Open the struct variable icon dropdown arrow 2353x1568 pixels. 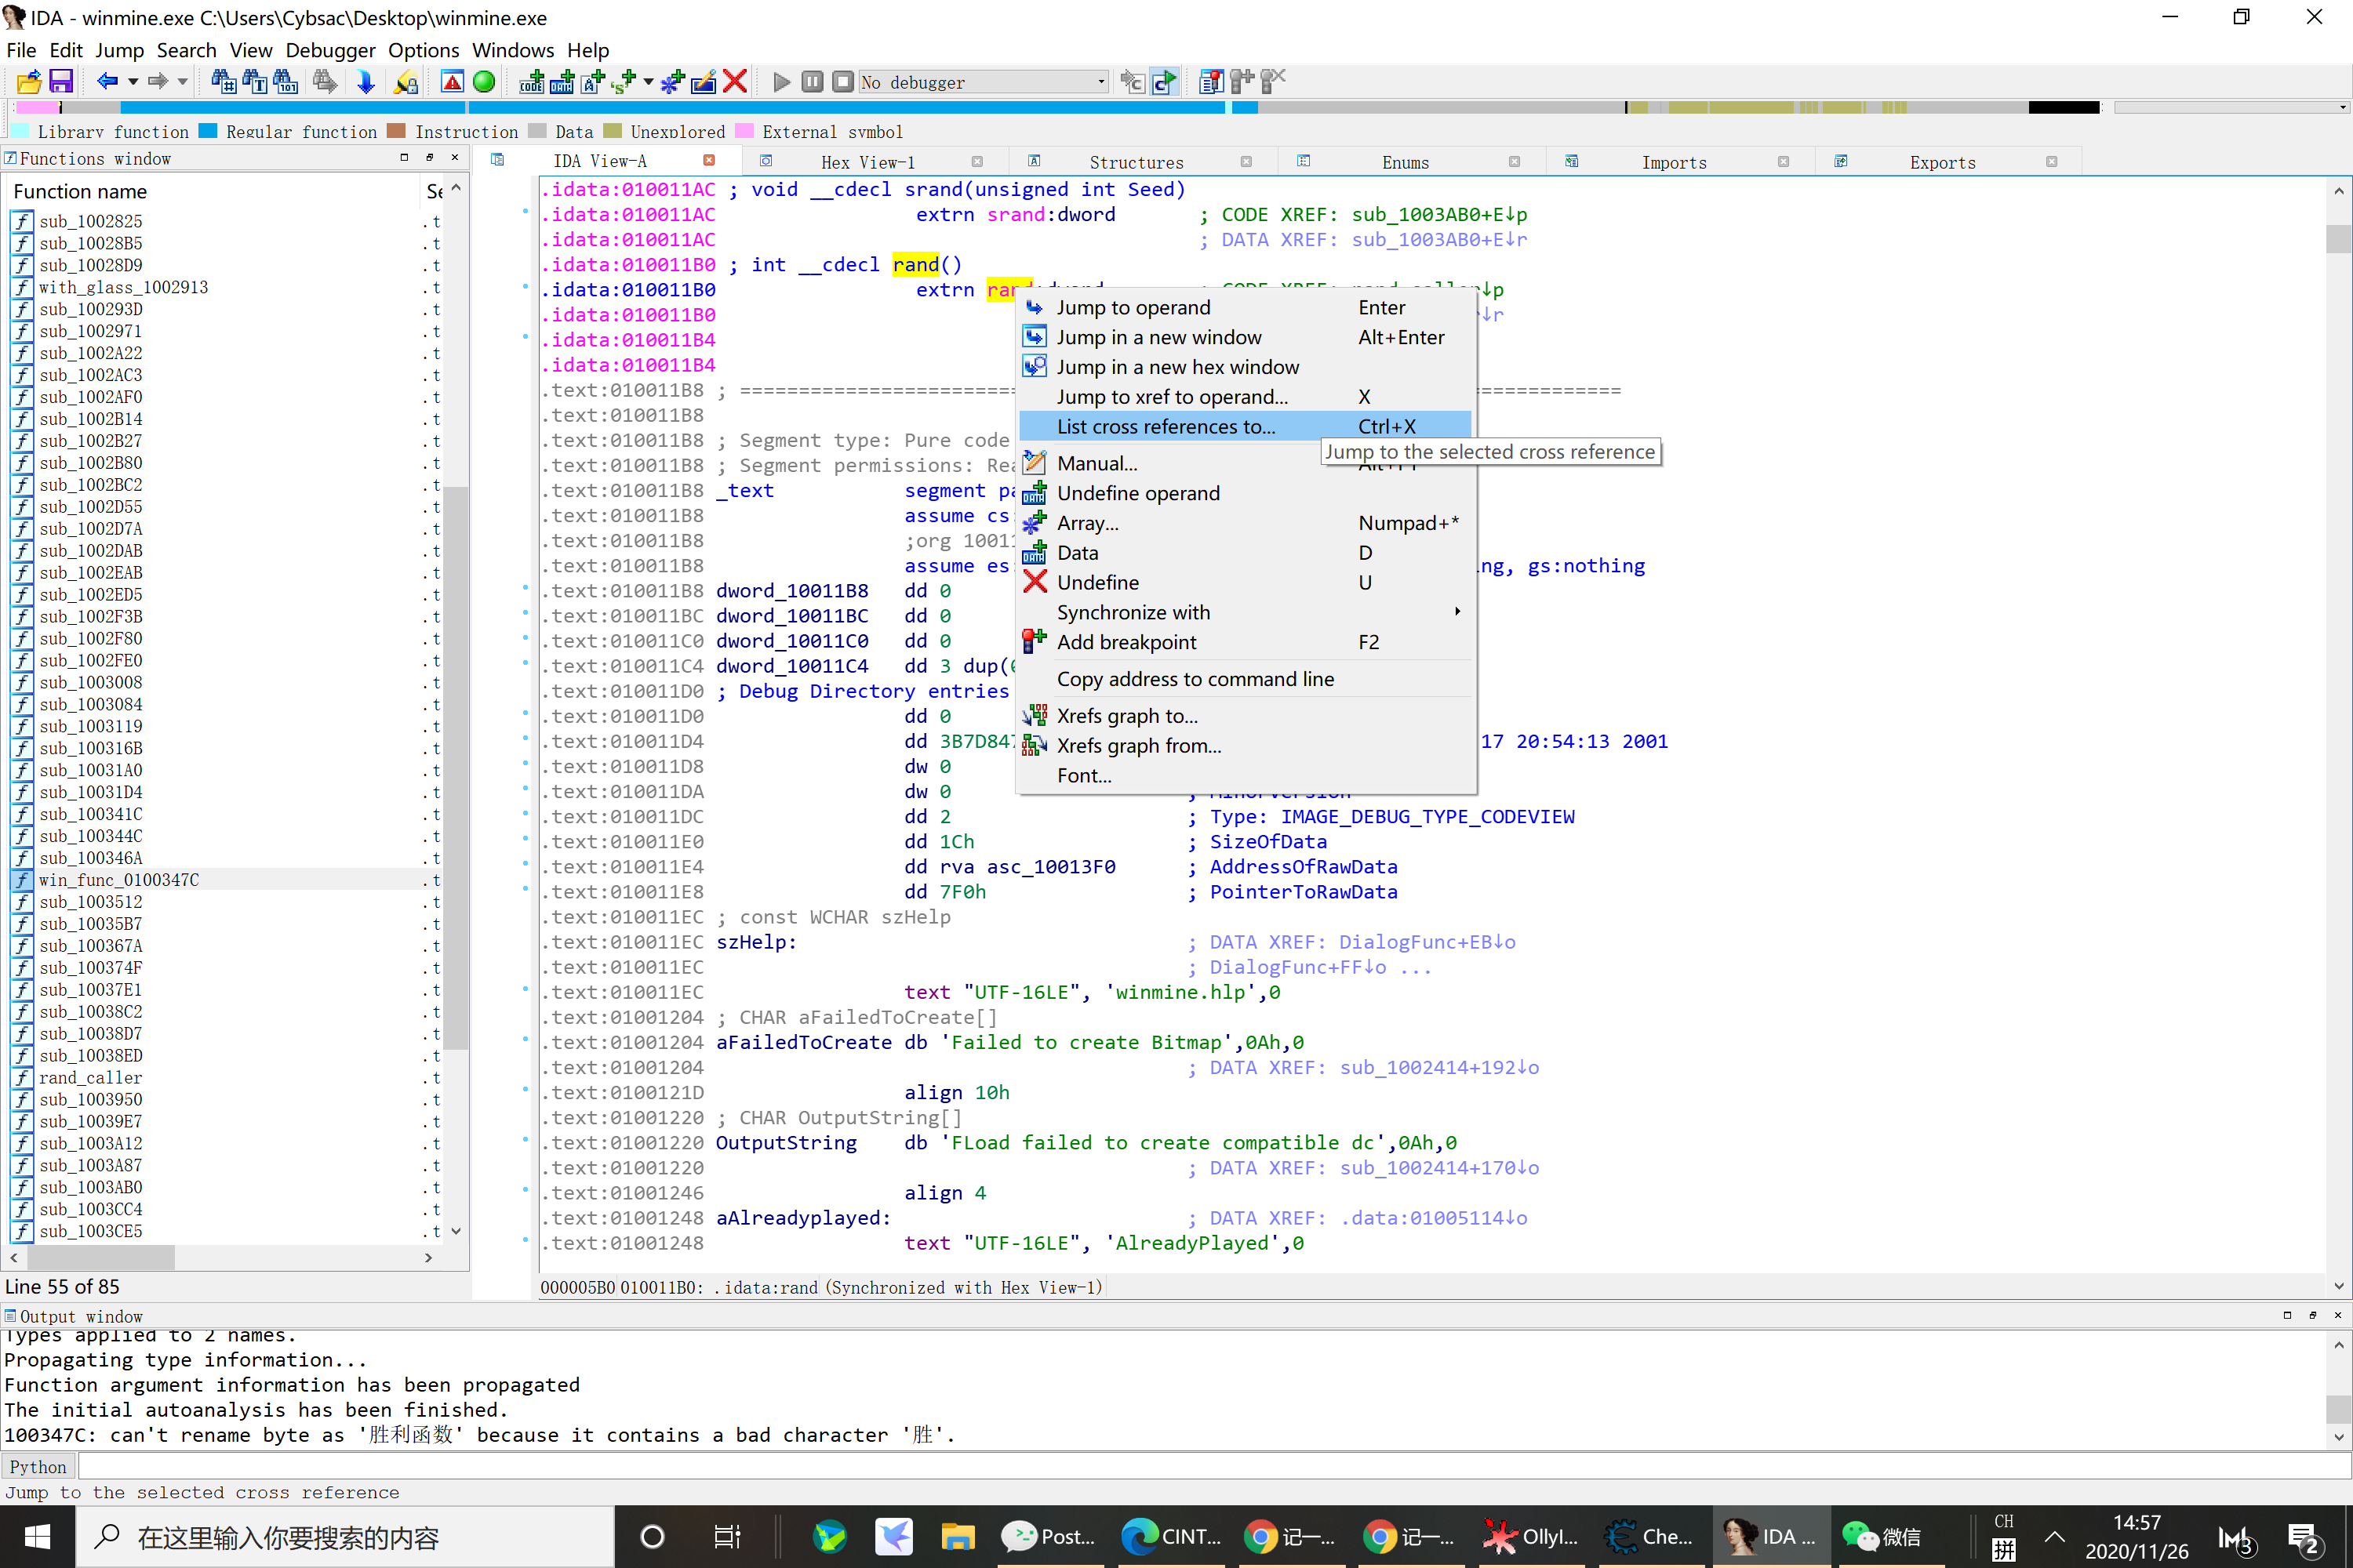pos(647,82)
